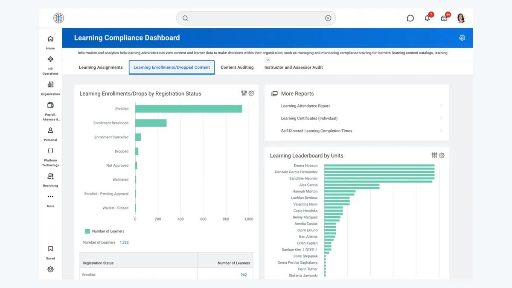Open sidebar settings gear at bottom
512x288 pixels.
pos(50,269)
